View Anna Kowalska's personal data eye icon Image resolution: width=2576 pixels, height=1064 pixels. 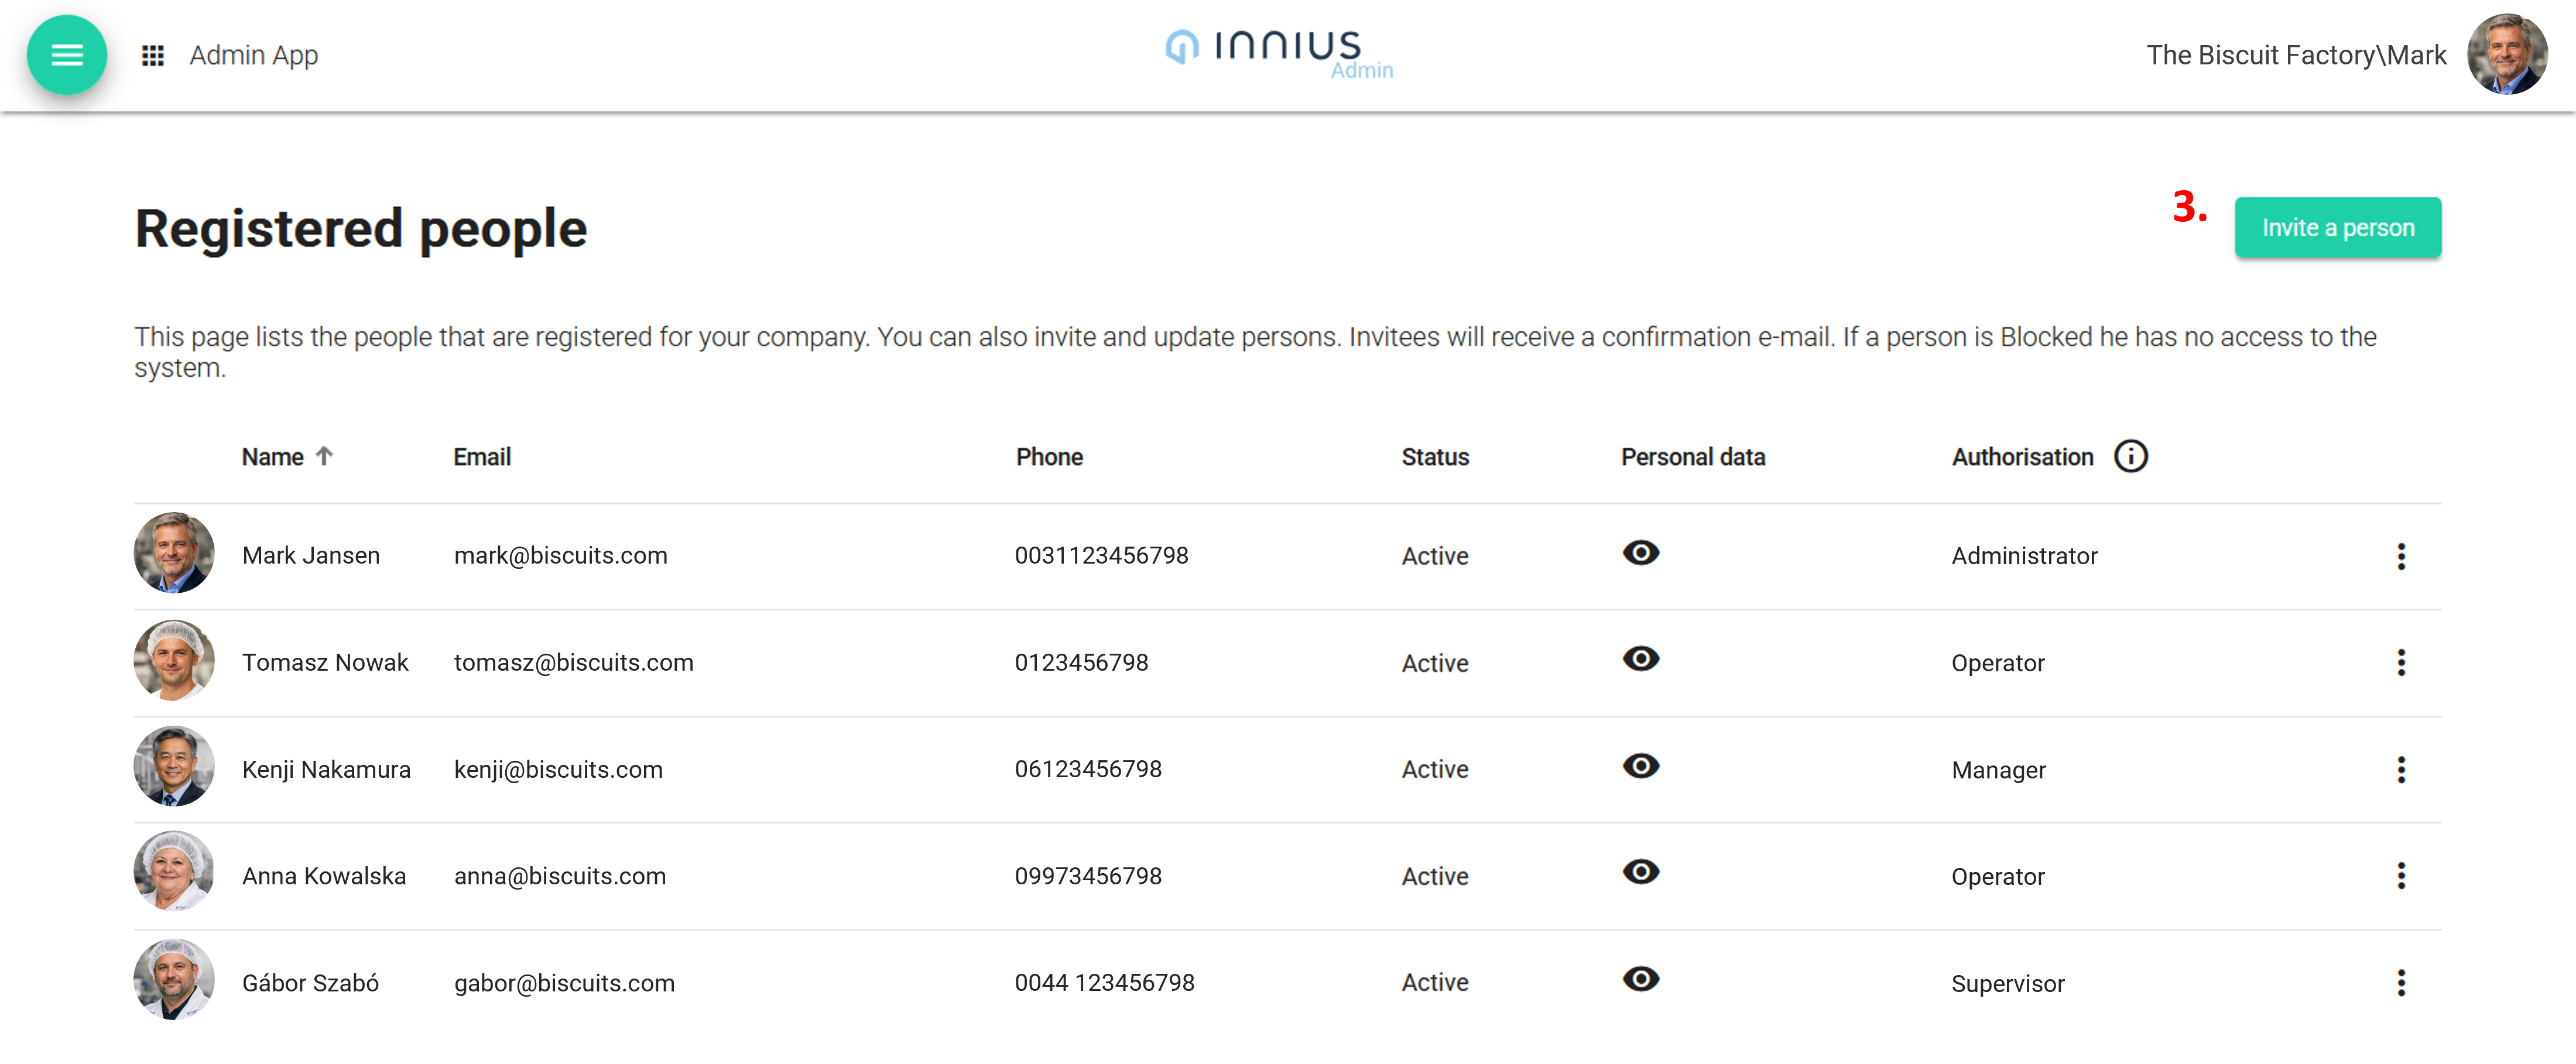point(1640,872)
